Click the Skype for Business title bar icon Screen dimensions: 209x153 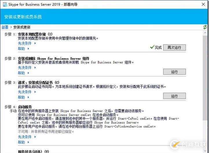pos(5,4)
